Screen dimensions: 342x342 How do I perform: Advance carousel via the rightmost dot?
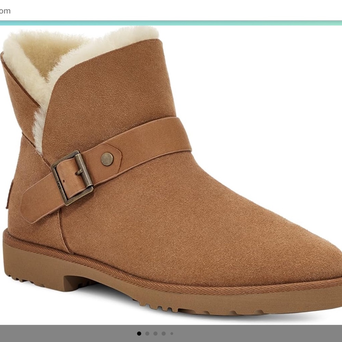(x=172, y=333)
